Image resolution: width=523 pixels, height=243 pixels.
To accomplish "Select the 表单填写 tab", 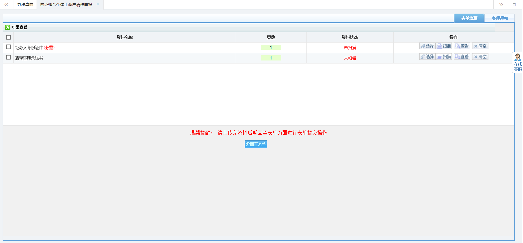I will point(469,18).
